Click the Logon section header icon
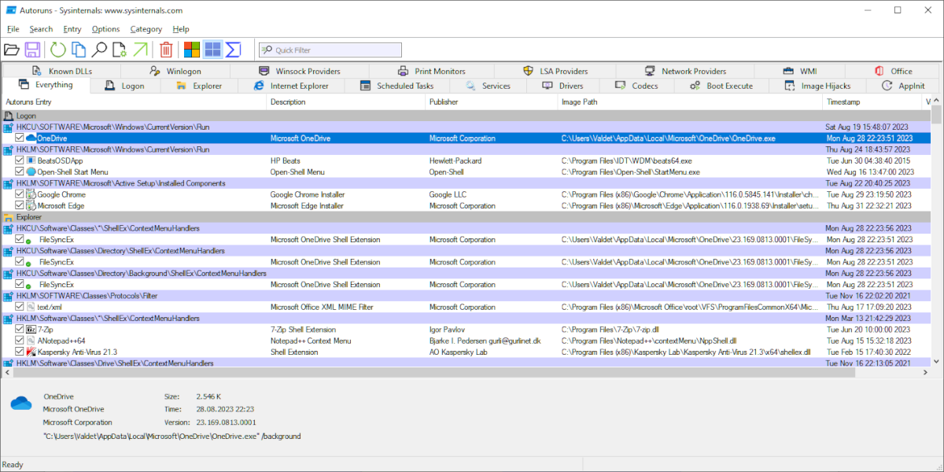The height and width of the screenshot is (472, 944). click(9, 115)
